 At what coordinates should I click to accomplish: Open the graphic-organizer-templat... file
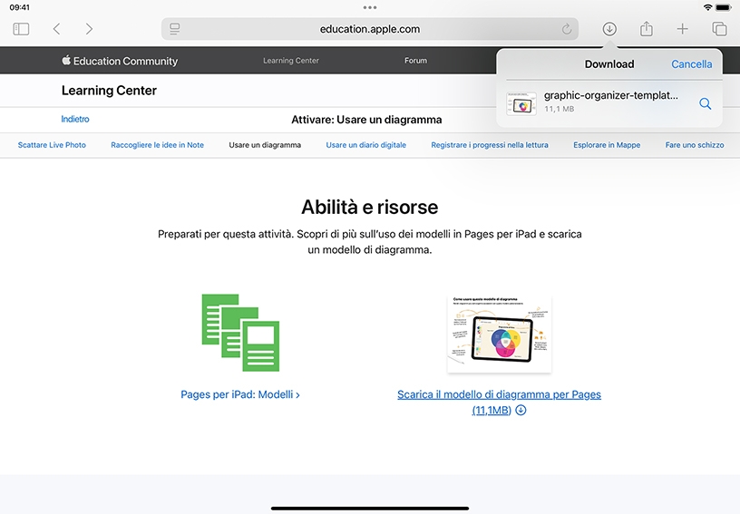610,95
